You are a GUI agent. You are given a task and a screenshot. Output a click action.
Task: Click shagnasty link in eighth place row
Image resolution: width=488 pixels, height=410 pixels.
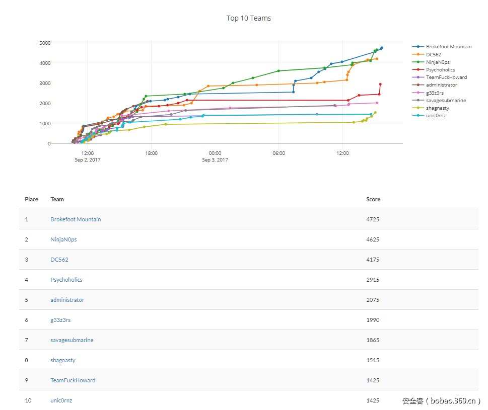coord(63,360)
